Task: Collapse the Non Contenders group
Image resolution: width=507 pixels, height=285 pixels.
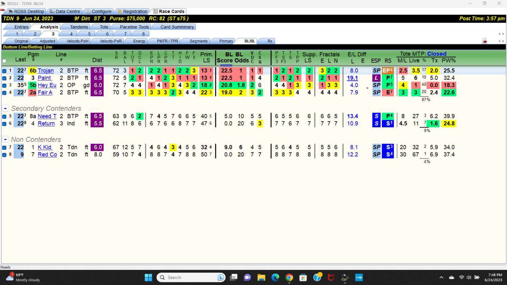Action: click(x=5, y=139)
